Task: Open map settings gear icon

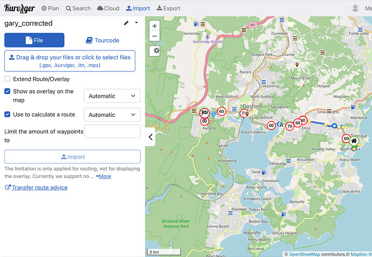Action: click(156, 51)
